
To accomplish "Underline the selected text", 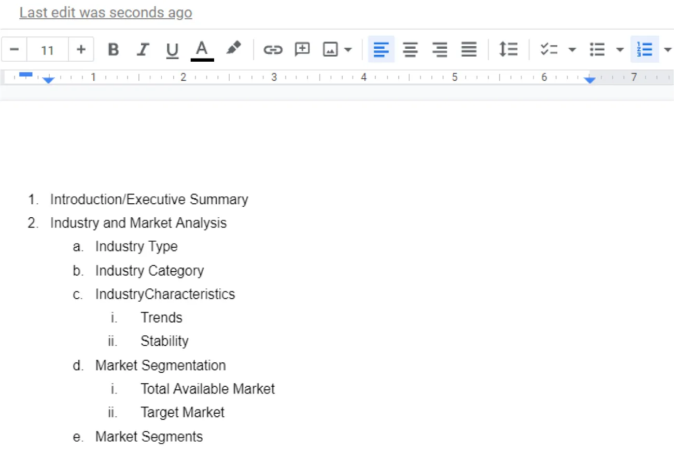I will tap(172, 49).
